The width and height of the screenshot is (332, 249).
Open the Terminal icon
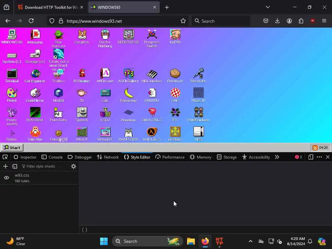(12, 76)
